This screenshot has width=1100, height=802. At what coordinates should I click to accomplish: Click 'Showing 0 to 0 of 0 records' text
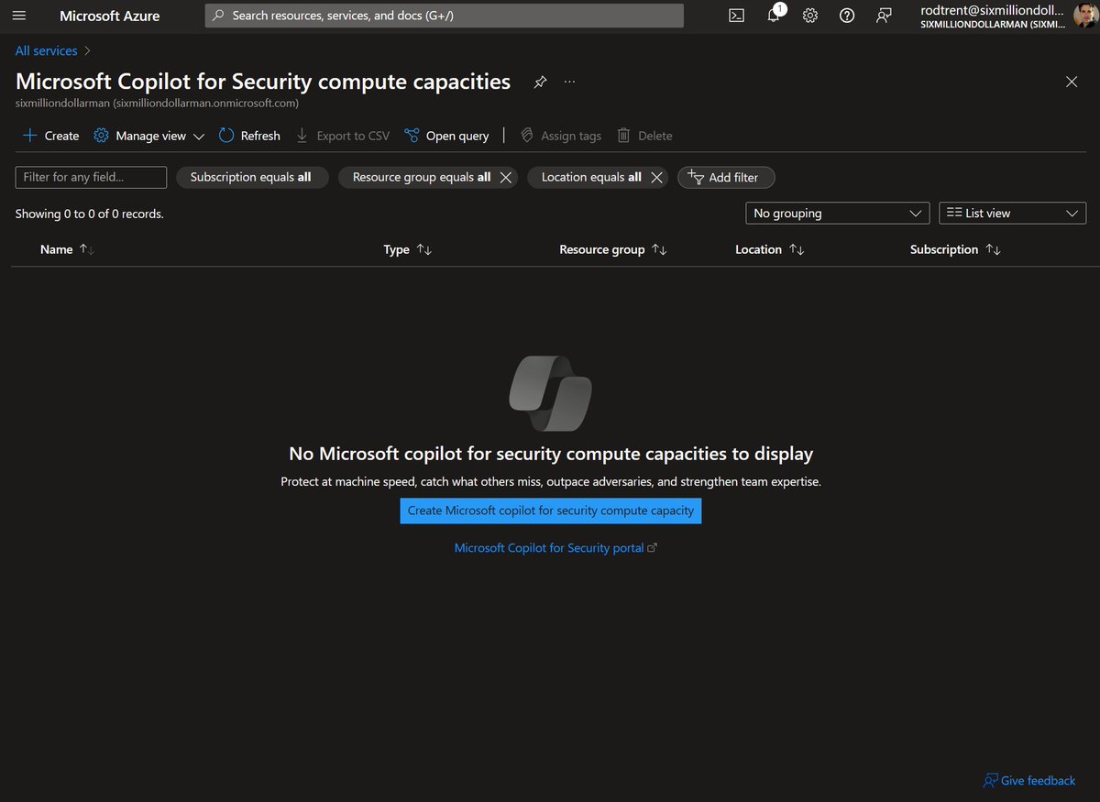(90, 214)
